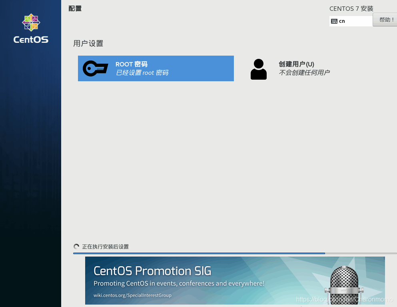397x307 pixels.
Task: Click the 不会创建任何用户 status text
Action: 304,73
